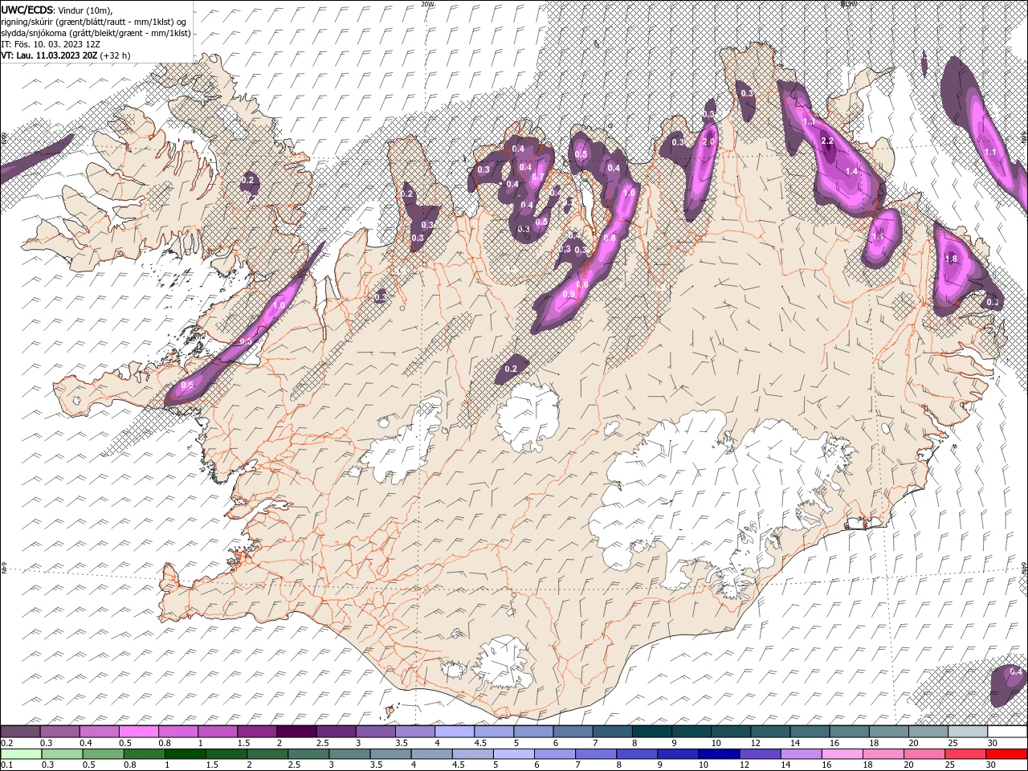Select the medium green 0.5 swatch in lower legend row
Image resolution: width=1028 pixels, height=771 pixels.
104,754
